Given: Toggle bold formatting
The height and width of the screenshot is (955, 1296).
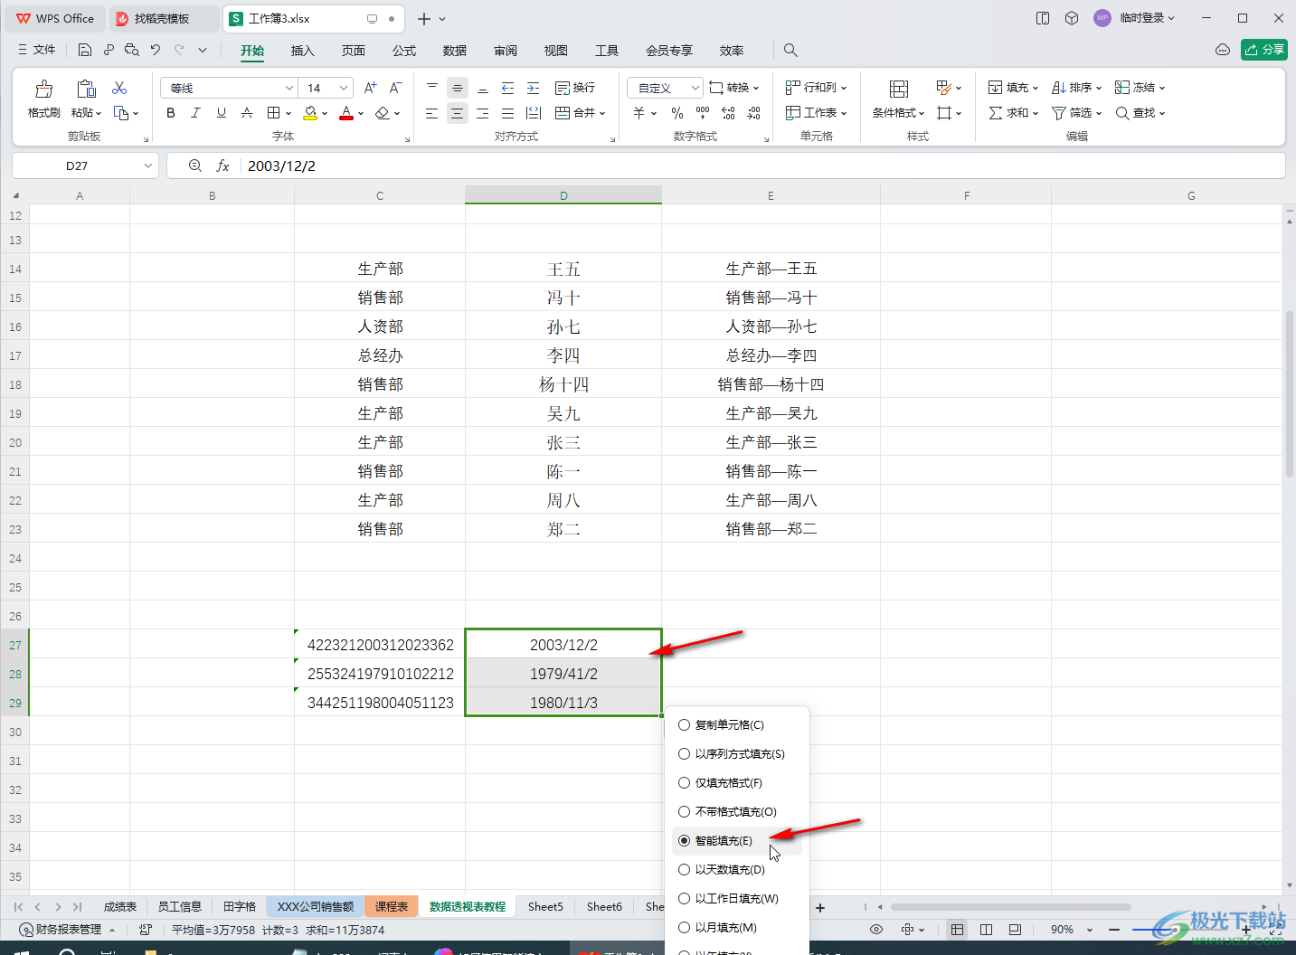Looking at the screenshot, I should [x=171, y=113].
